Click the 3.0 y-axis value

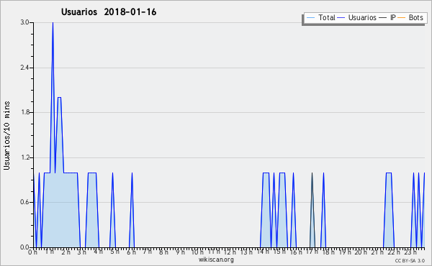pos(24,22)
